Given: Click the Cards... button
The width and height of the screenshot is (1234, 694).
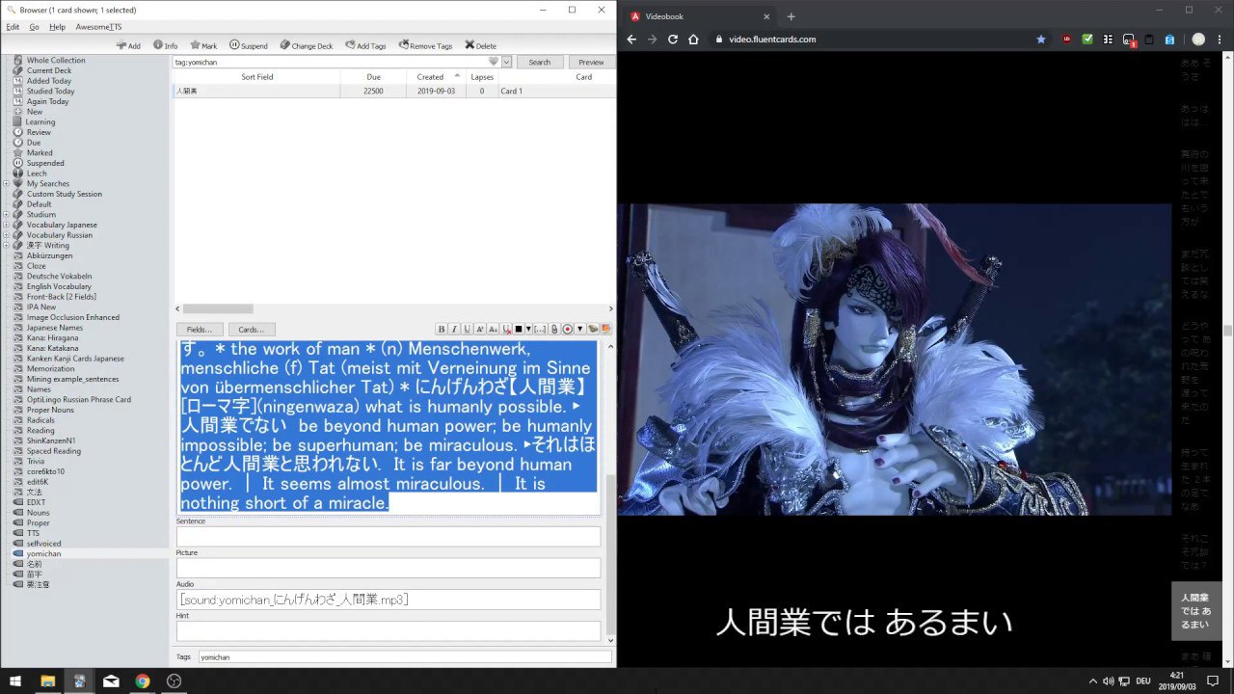Looking at the screenshot, I should click(252, 330).
